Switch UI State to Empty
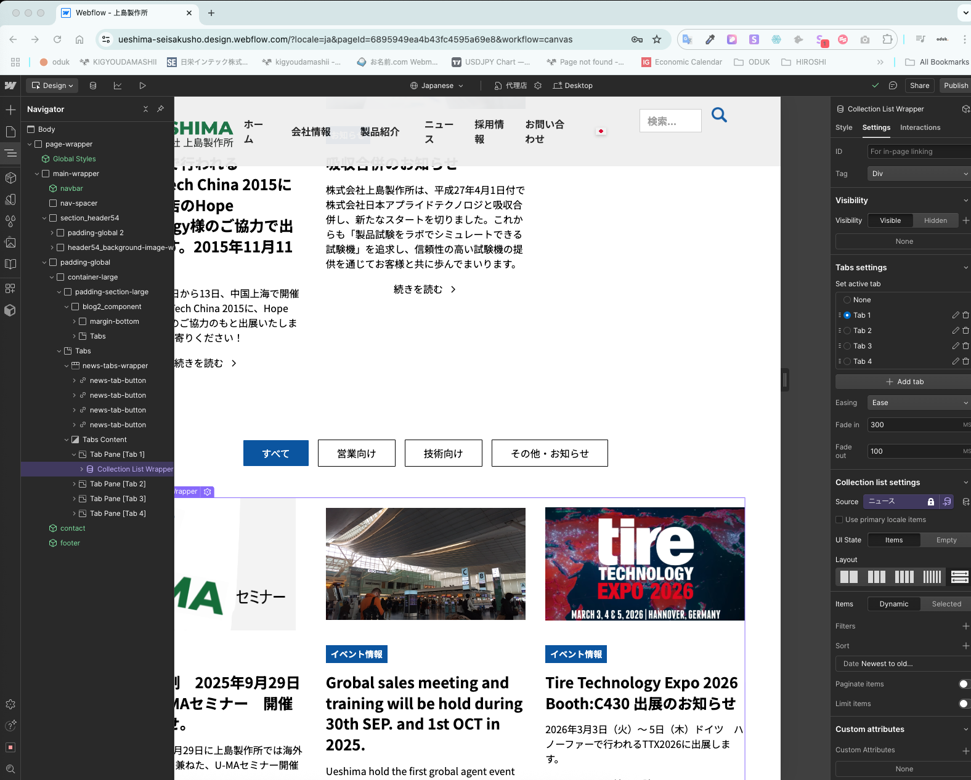Image resolution: width=971 pixels, height=780 pixels. [x=946, y=540]
